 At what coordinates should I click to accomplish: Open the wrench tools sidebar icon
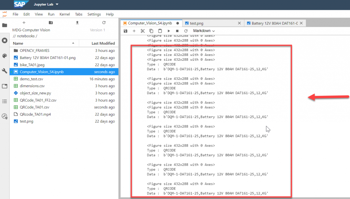pos(4,71)
